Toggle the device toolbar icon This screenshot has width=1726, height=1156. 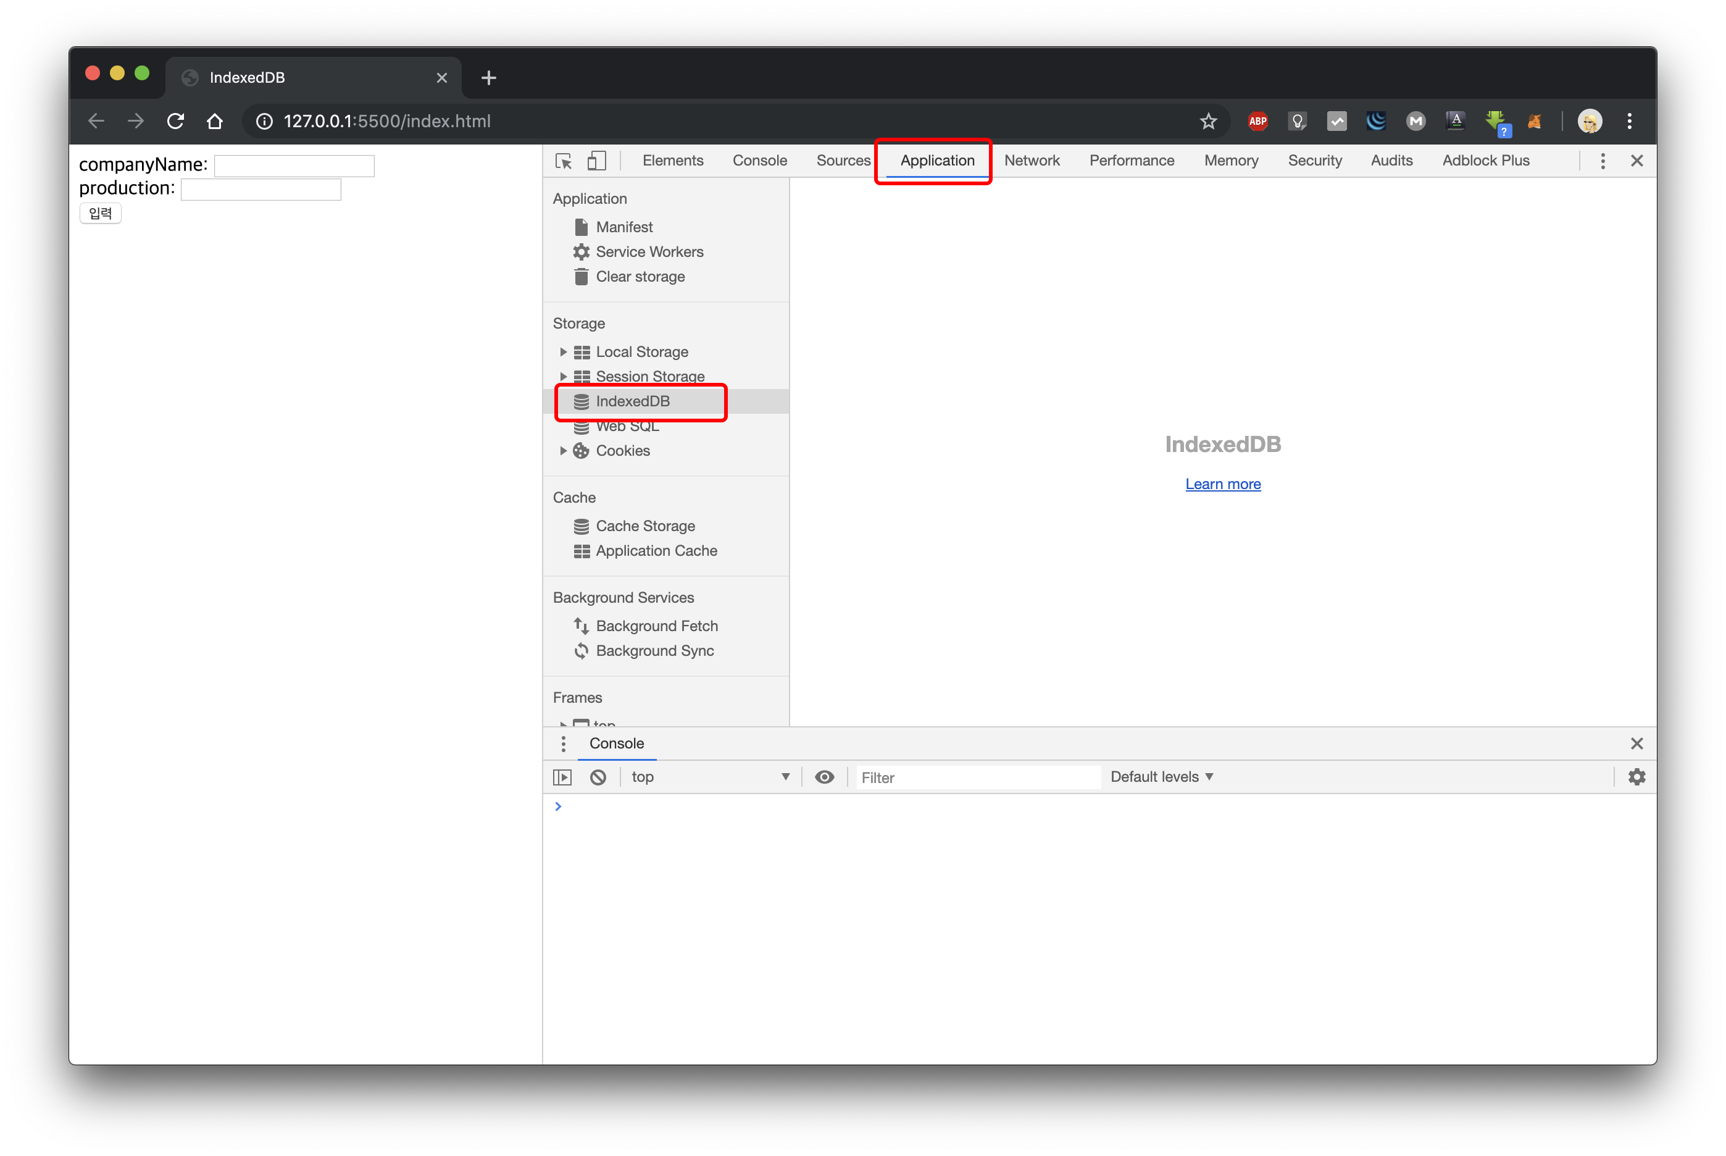point(596,161)
